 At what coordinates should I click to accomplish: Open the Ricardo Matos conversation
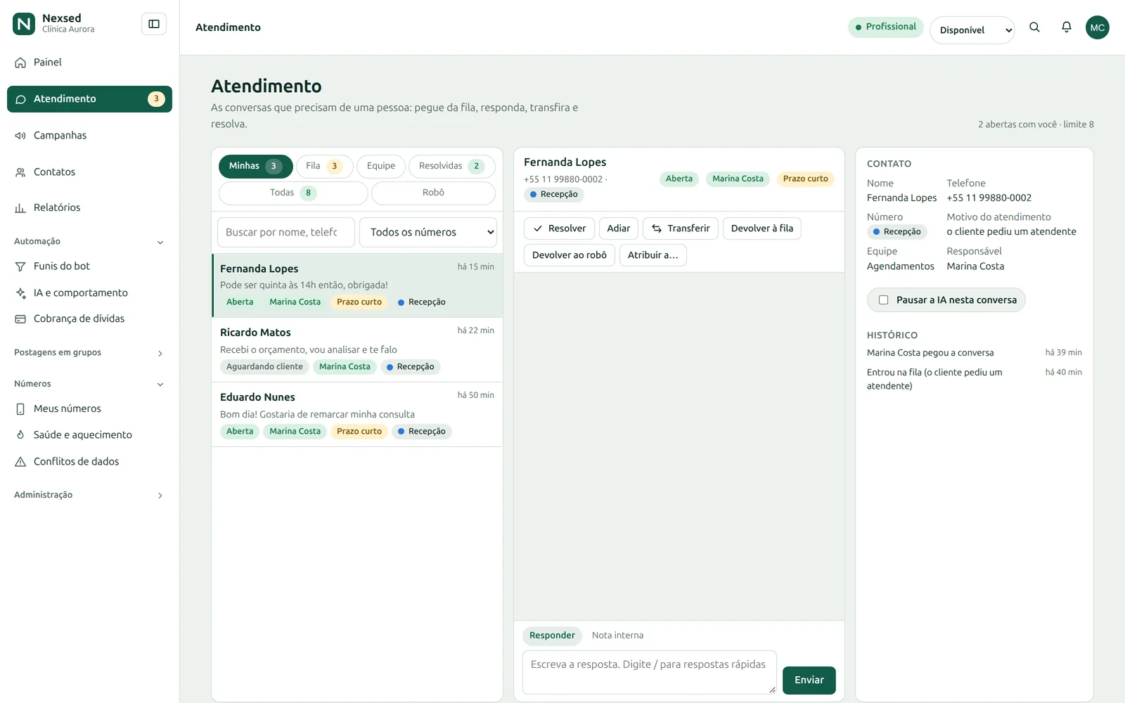pyautogui.click(x=357, y=350)
